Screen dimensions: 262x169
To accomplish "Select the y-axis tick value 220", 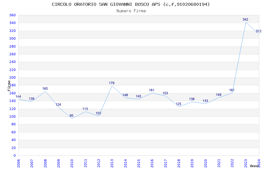I will [x=13, y=70].
